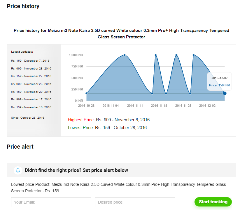Viewport: 240px width, 219px height.
Task: Click the first chart data point at 2016-10-28
Action: [x=86, y=93]
